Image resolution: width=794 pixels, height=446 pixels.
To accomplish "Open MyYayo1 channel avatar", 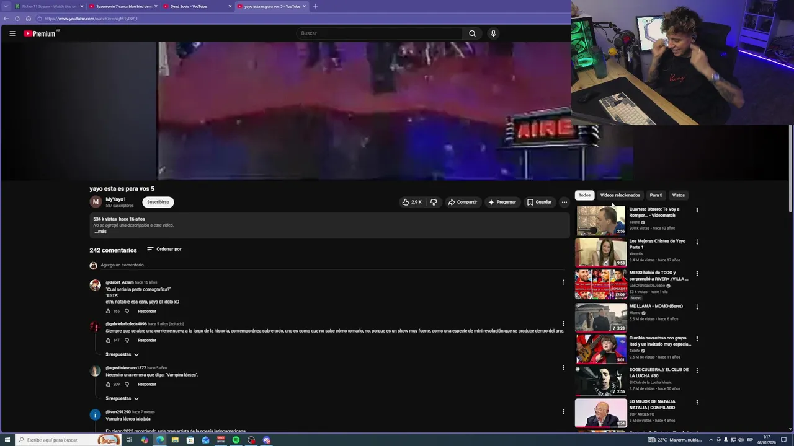I will (x=96, y=202).
